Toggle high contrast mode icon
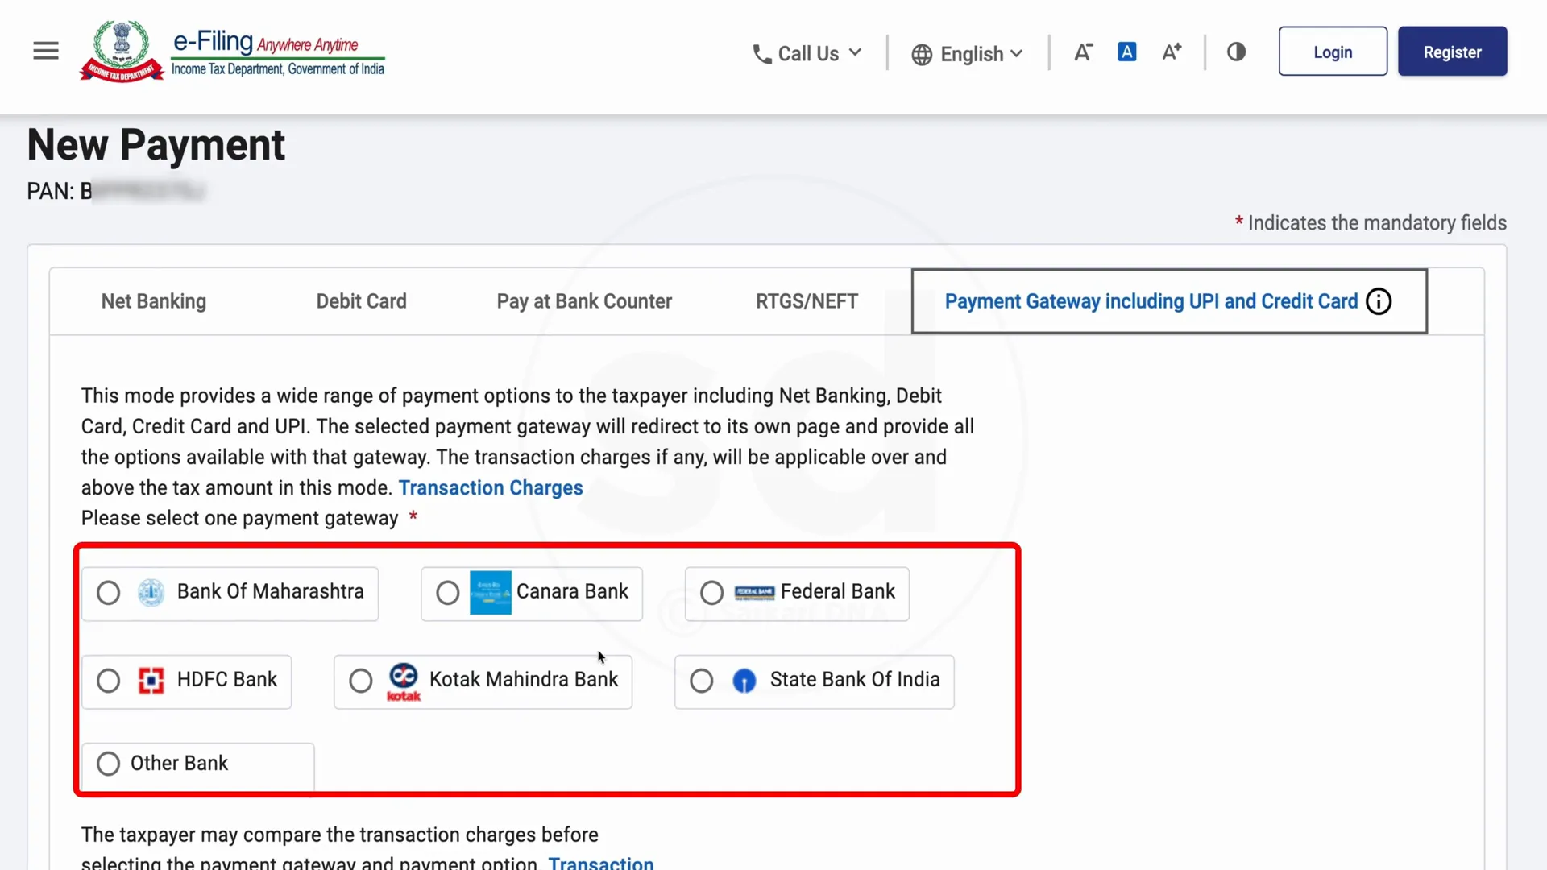The width and height of the screenshot is (1547, 870). (1236, 52)
